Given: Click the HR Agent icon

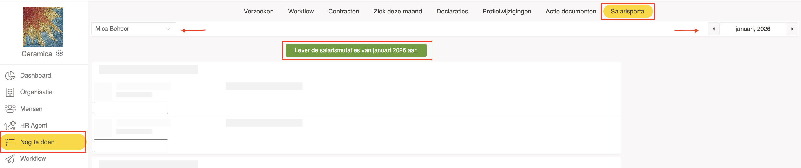Looking at the screenshot, I should (10, 125).
